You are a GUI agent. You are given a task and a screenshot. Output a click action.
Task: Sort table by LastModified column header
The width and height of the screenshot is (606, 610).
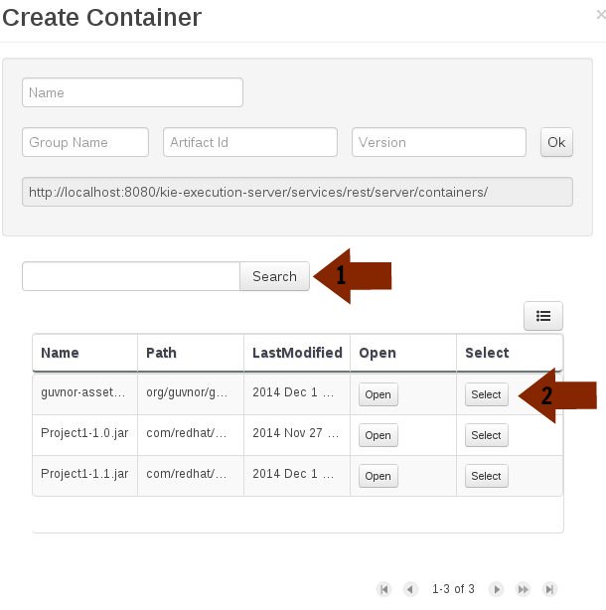tap(297, 353)
